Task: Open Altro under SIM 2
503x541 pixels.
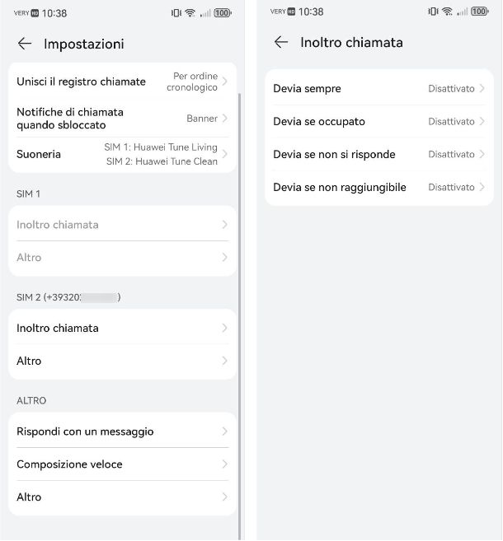Action: click(x=122, y=361)
